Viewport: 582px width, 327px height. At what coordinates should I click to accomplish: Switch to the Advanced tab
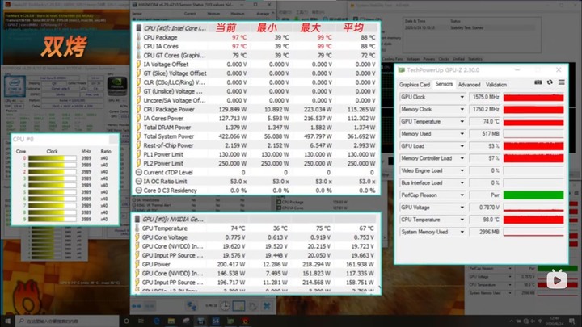click(469, 85)
